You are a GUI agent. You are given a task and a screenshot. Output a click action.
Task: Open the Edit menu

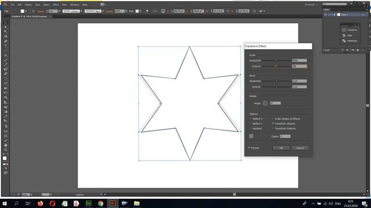(x=20, y=5)
